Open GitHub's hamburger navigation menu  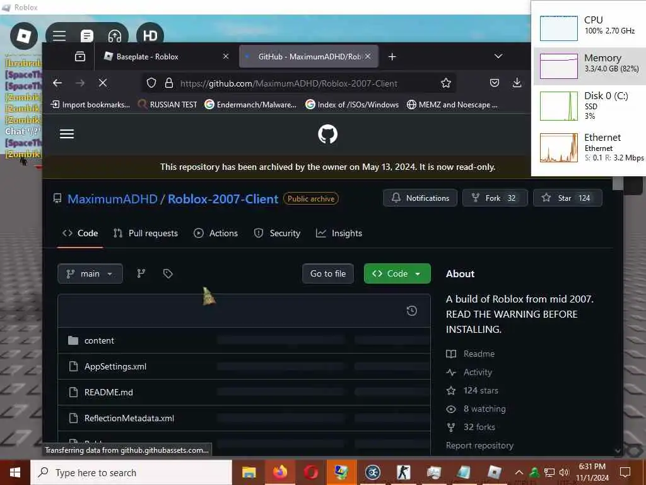point(67,134)
